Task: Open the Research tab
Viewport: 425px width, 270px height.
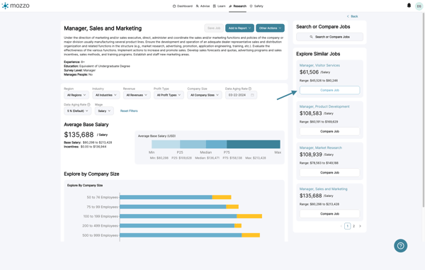Action: tap(238, 6)
